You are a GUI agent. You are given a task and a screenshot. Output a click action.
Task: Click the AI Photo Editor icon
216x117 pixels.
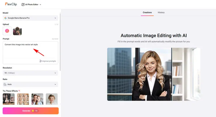(x=23, y=5)
